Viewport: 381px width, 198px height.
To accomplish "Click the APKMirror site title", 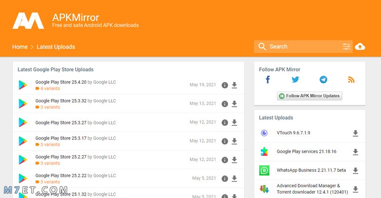I will click(76, 18).
